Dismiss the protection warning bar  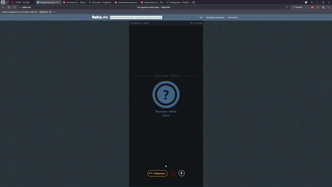[54, 12]
